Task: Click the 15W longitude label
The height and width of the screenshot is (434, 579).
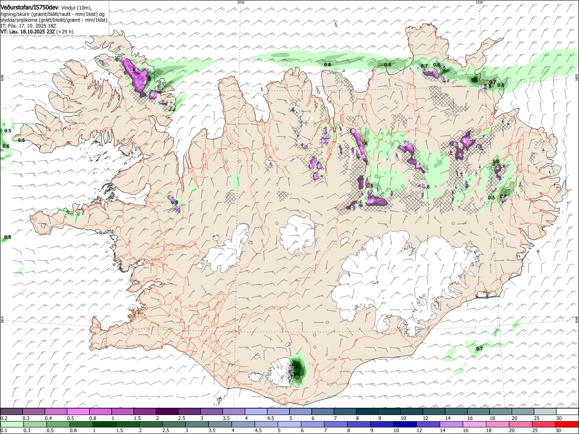Action: point(479,2)
